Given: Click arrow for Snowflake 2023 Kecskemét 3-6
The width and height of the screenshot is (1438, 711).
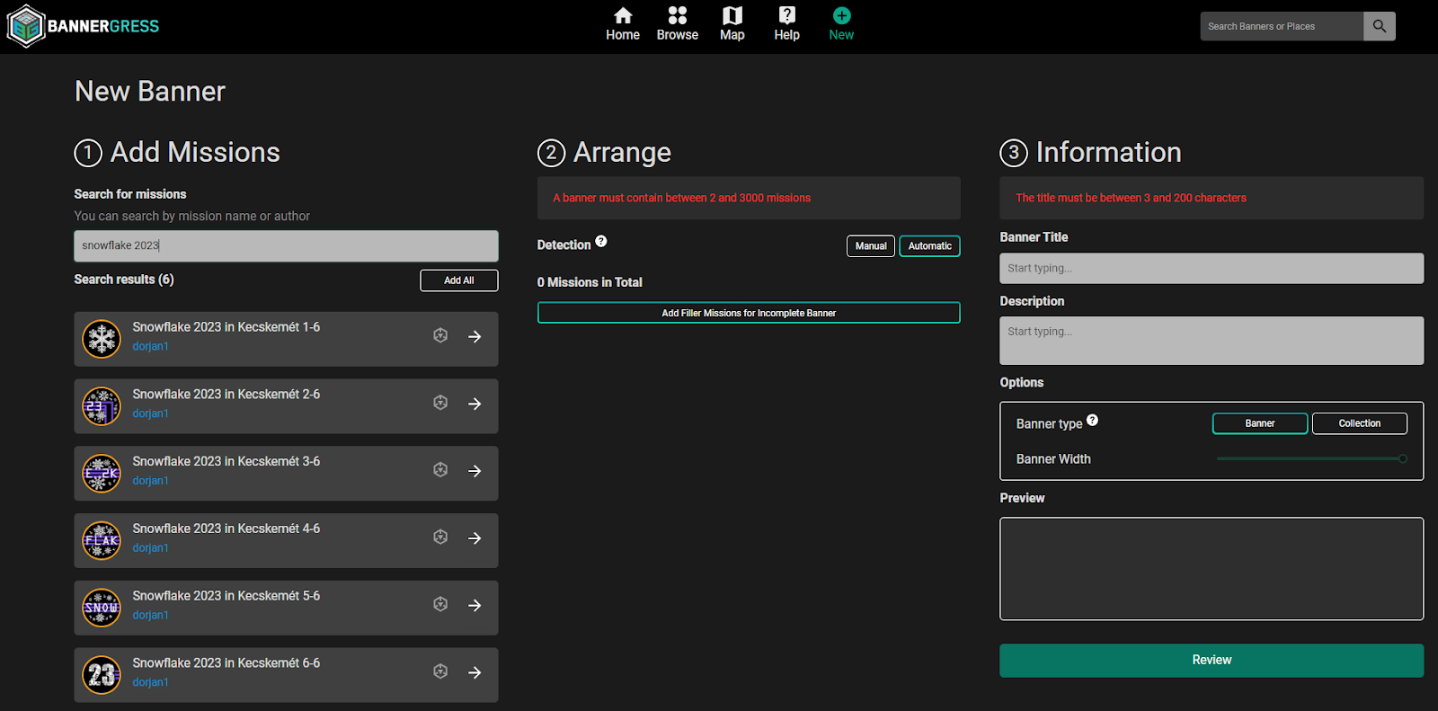Looking at the screenshot, I should [475, 471].
